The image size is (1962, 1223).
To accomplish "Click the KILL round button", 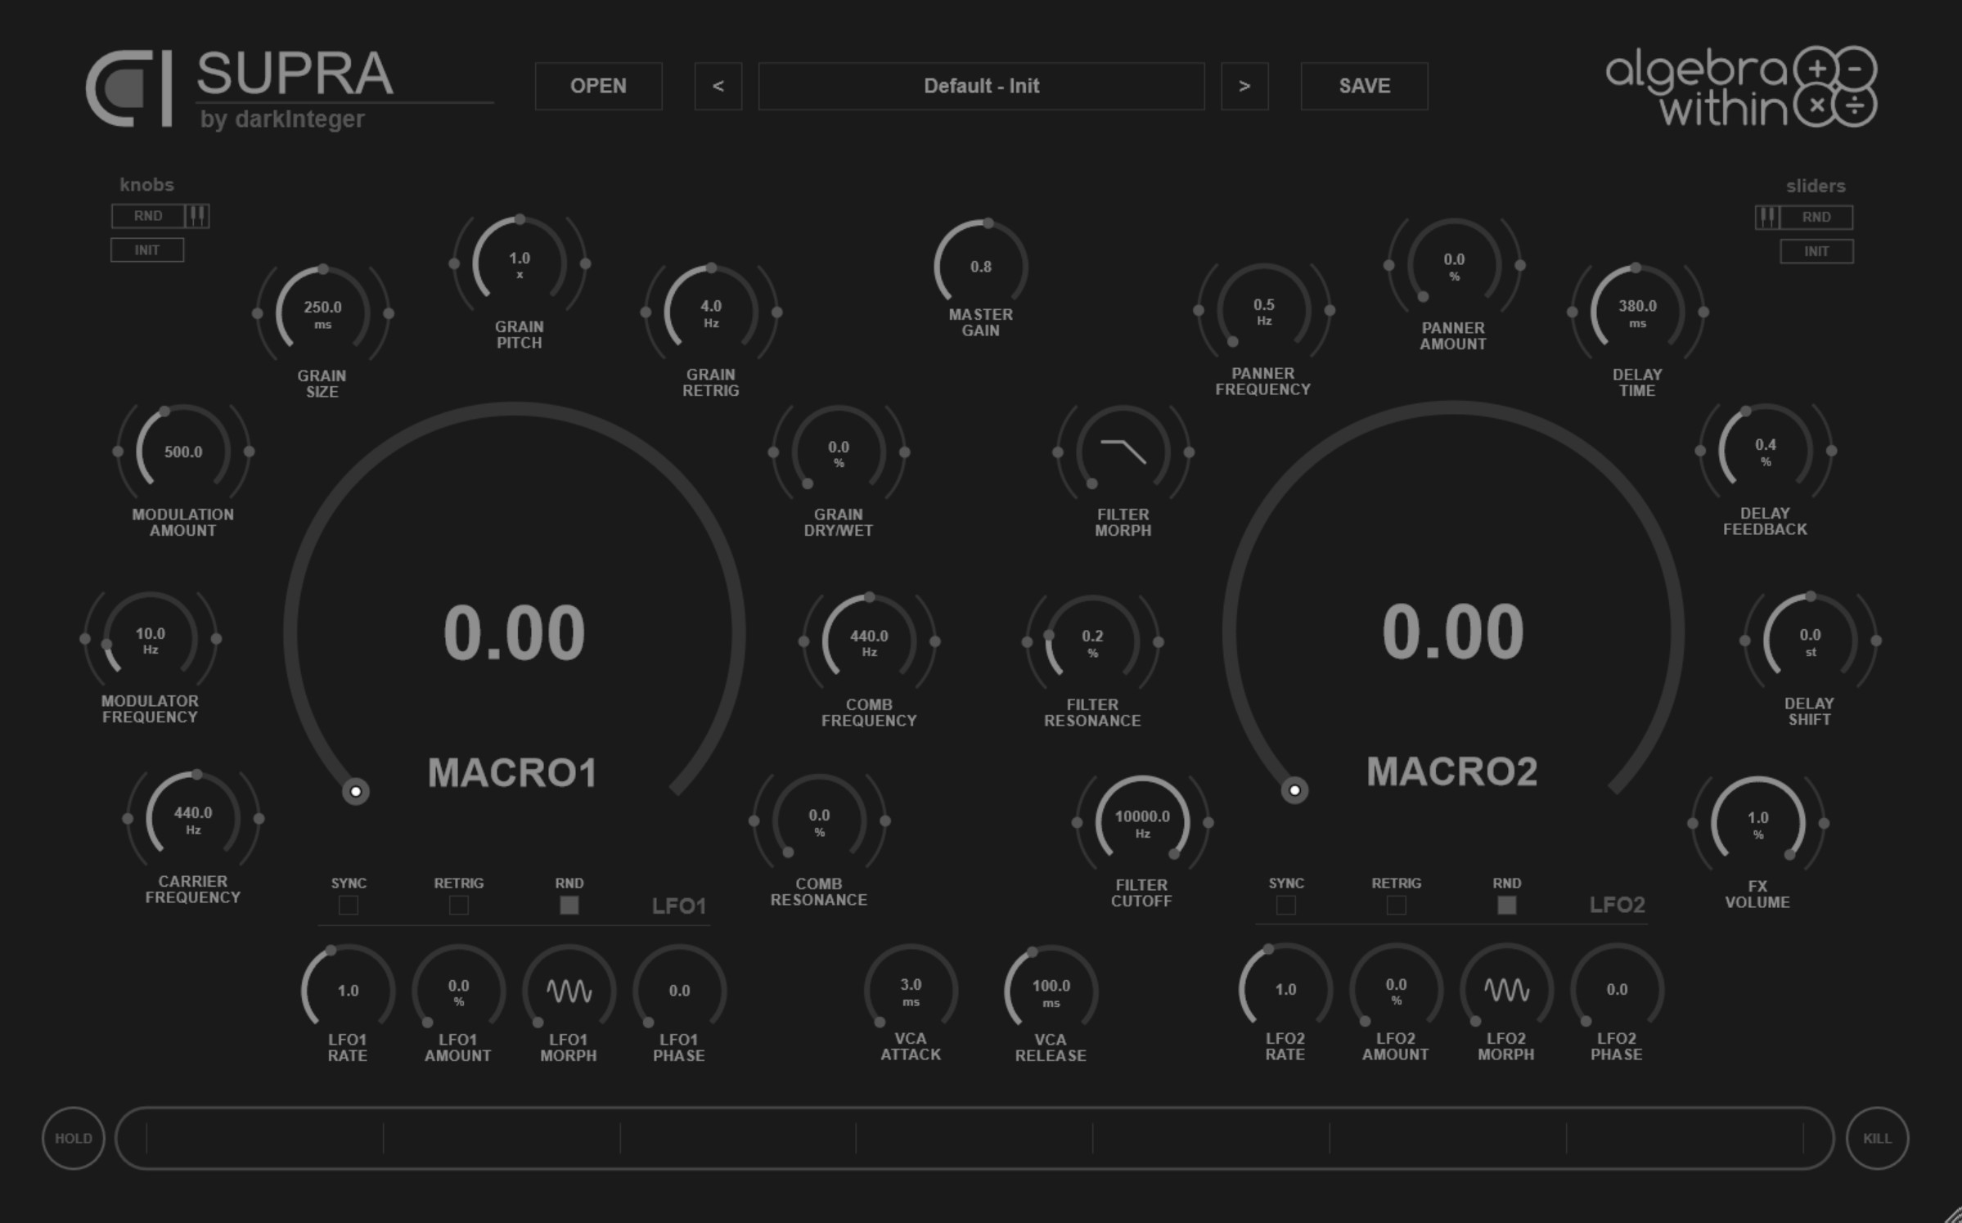I will click(1877, 1138).
